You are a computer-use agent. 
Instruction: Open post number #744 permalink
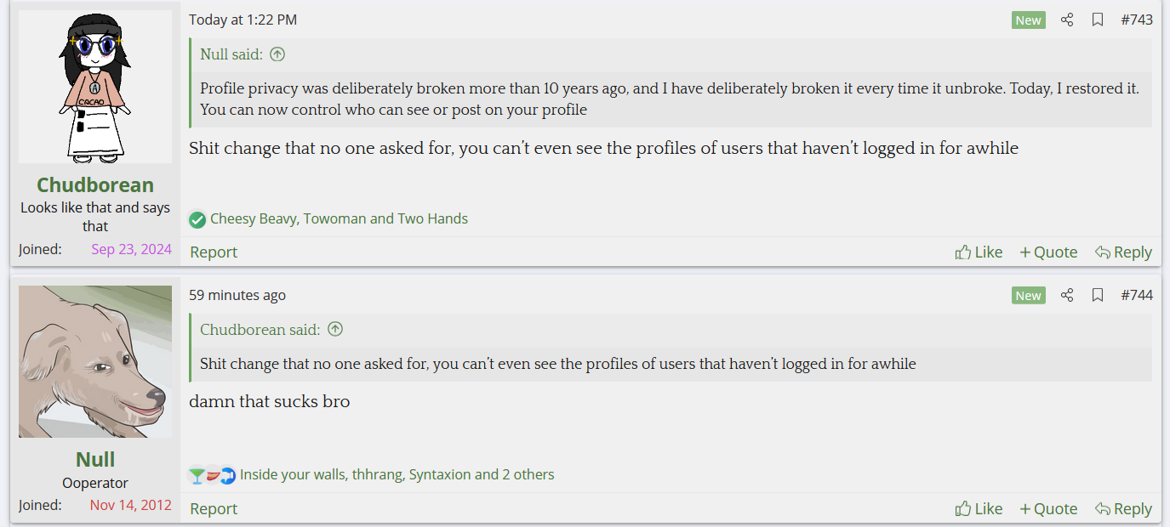1137,295
